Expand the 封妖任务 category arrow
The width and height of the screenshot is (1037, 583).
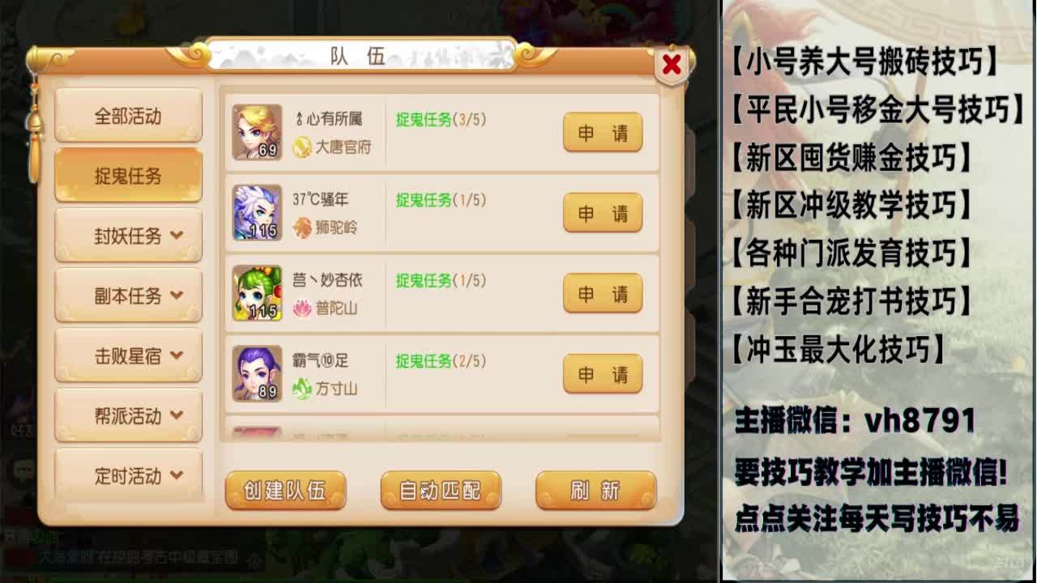(x=177, y=236)
